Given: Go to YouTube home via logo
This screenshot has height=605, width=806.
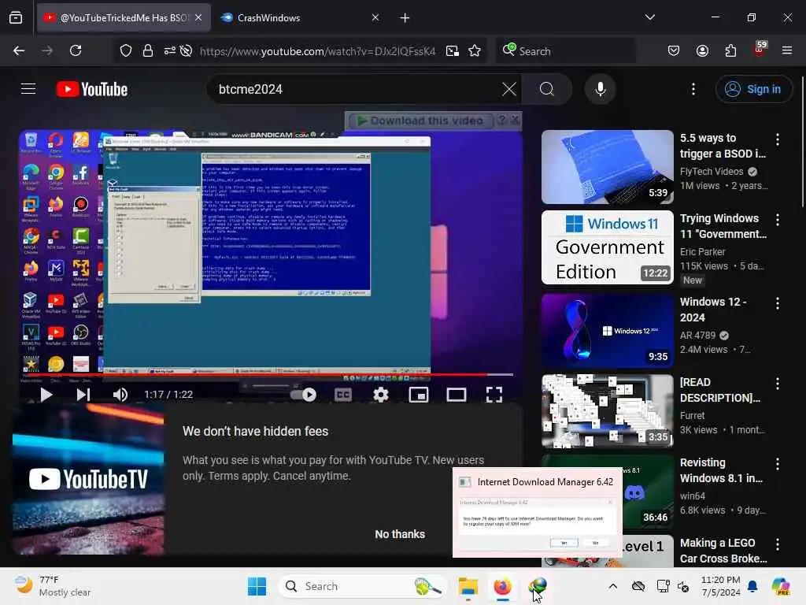Looking at the screenshot, I should pyautogui.click(x=92, y=89).
